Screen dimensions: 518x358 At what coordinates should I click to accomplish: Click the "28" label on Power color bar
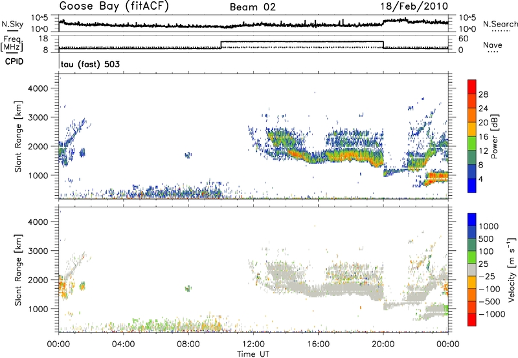(x=483, y=94)
